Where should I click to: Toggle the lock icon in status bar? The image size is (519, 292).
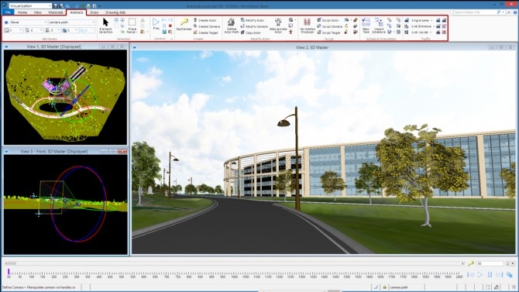[x=385, y=287]
